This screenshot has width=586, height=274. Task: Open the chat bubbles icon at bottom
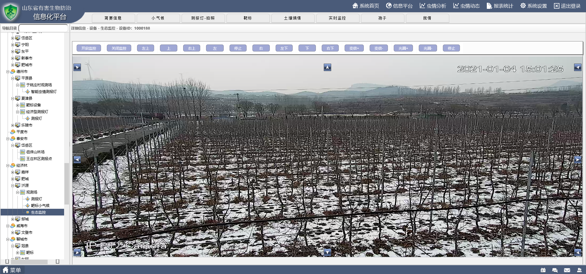(x=555, y=270)
